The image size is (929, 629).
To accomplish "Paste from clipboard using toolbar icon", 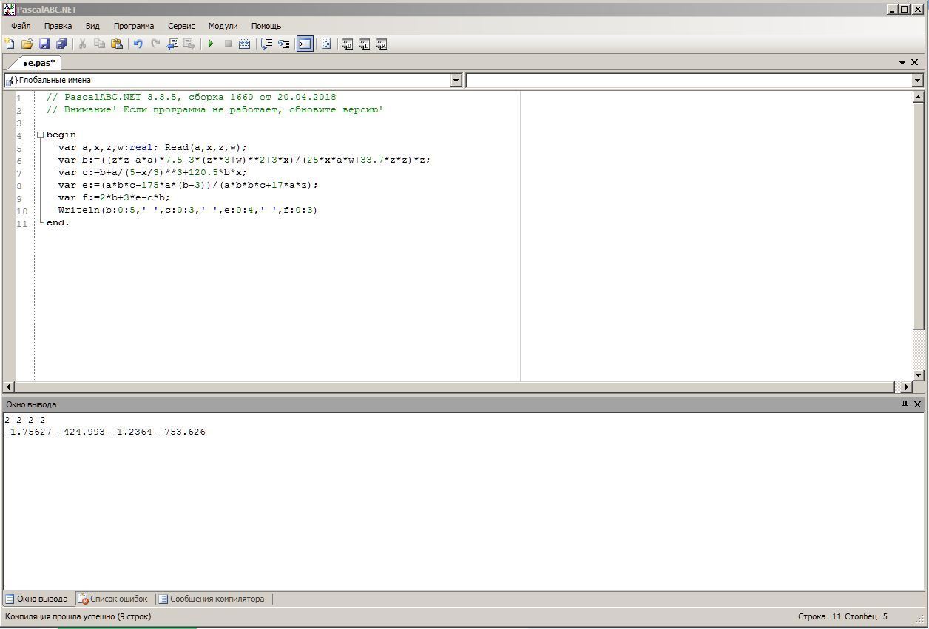I will pyautogui.click(x=116, y=44).
